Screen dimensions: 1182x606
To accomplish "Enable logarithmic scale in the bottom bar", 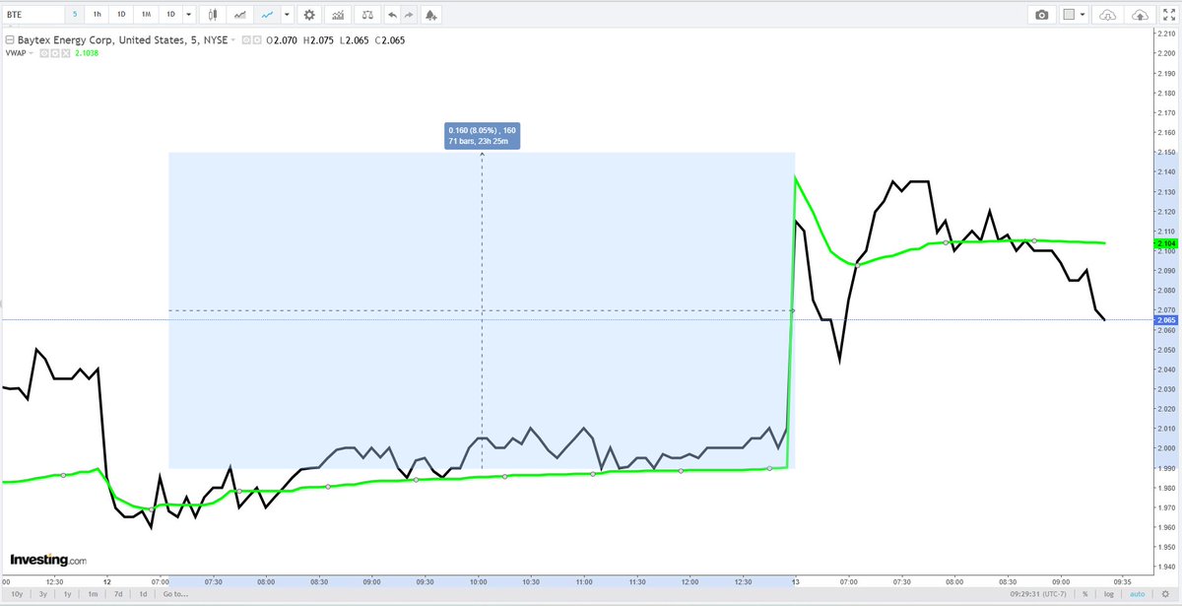I will [x=1109, y=594].
